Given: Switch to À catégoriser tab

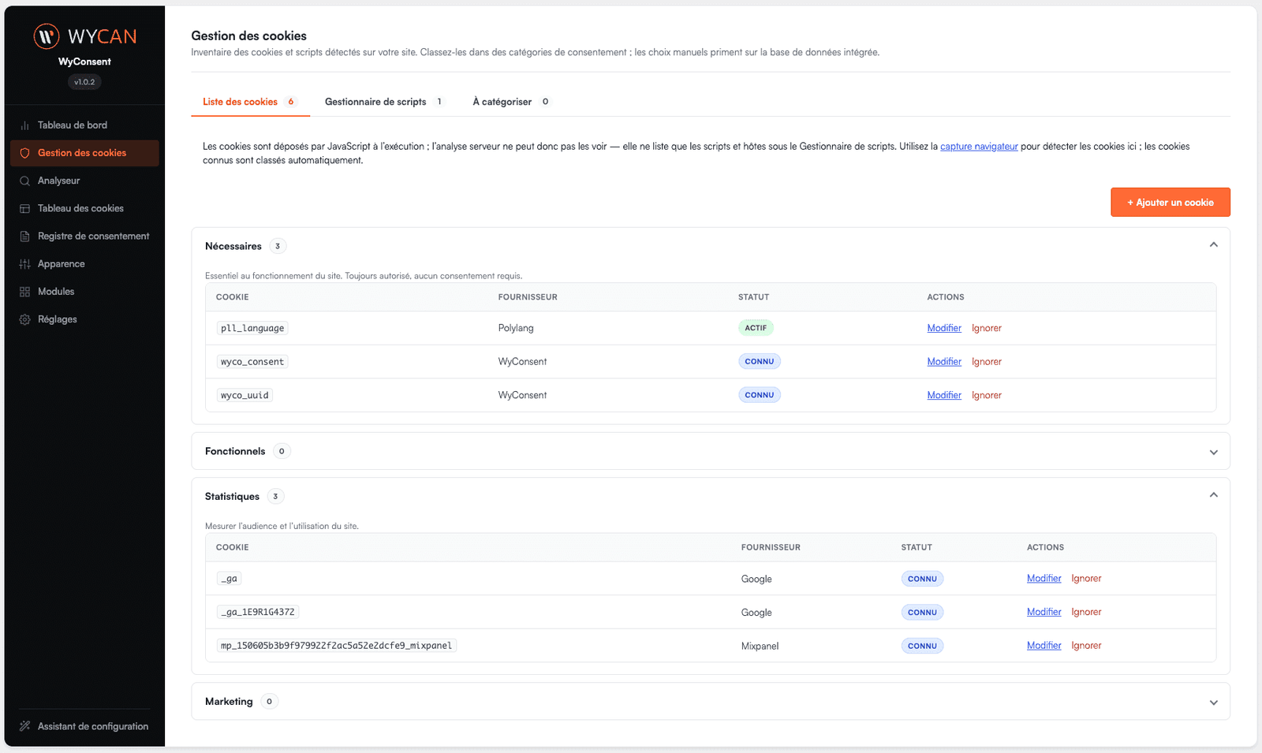Looking at the screenshot, I should [510, 102].
